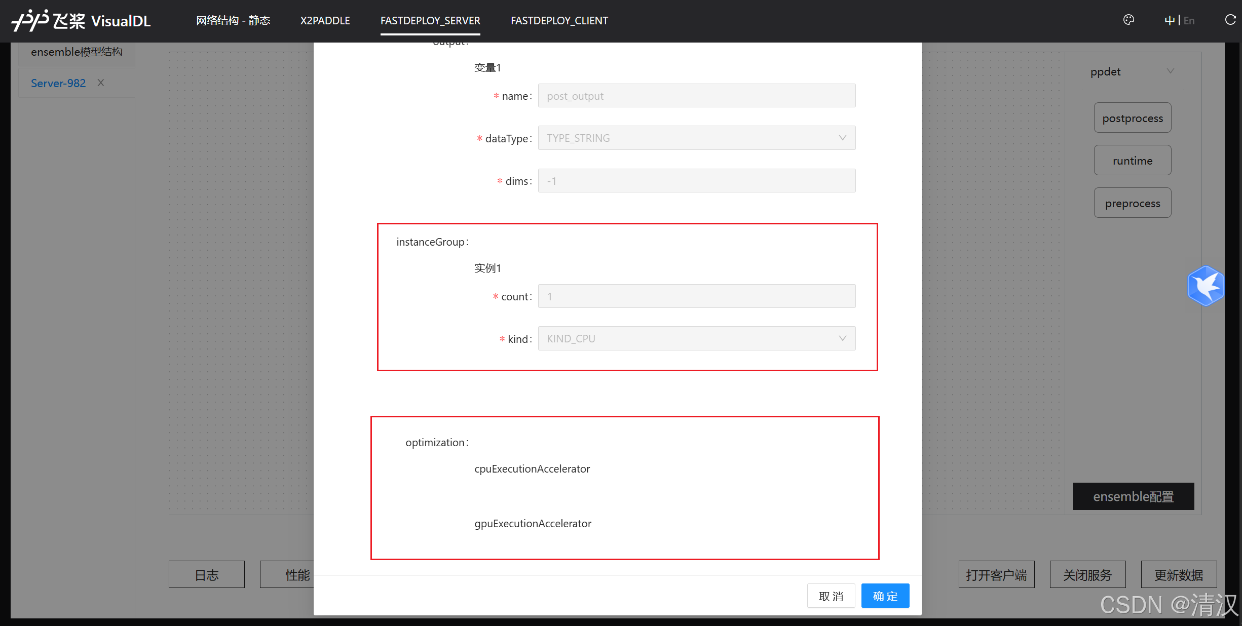1242x626 pixels.
Task: Click the 日志 log button
Action: tap(207, 574)
